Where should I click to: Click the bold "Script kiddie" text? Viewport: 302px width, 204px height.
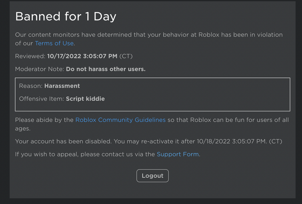click(x=85, y=99)
